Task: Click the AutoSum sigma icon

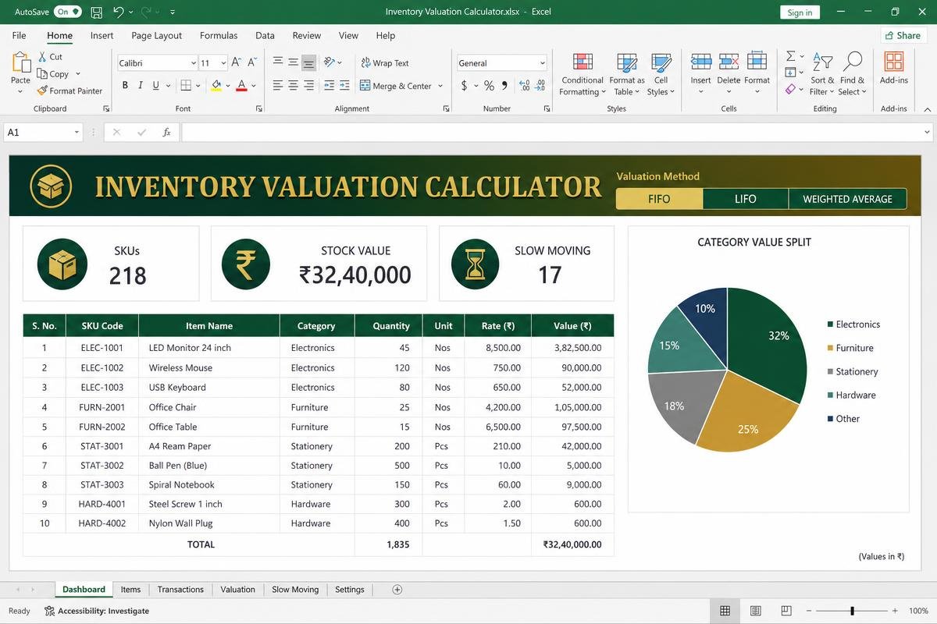Action: point(790,56)
